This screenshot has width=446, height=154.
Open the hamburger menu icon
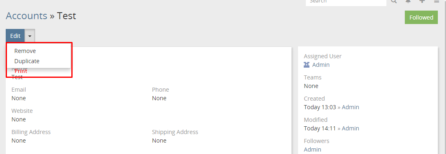pyautogui.click(x=436, y=1)
